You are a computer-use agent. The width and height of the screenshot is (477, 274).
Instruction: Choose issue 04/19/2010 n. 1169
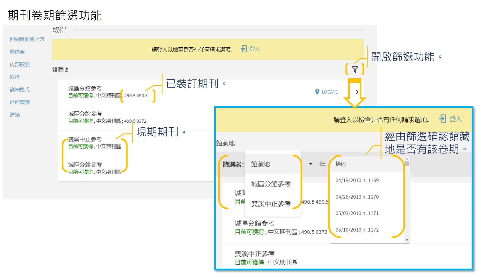pyautogui.click(x=357, y=180)
